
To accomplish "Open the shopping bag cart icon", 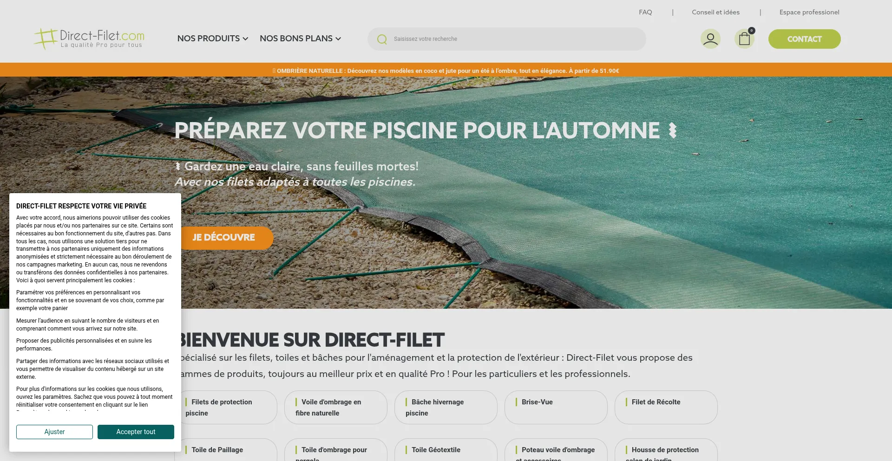I will tap(744, 39).
